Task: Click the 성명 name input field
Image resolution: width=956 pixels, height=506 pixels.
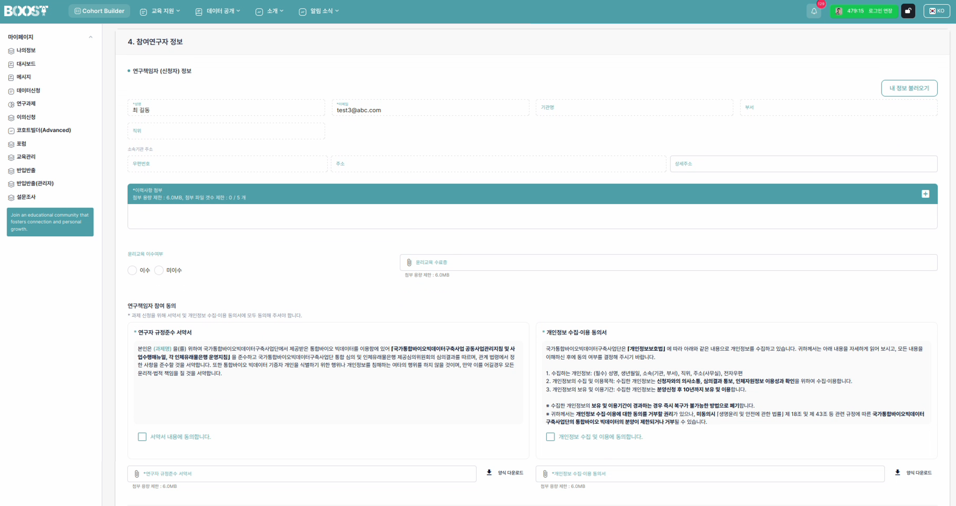Action: [x=226, y=107]
